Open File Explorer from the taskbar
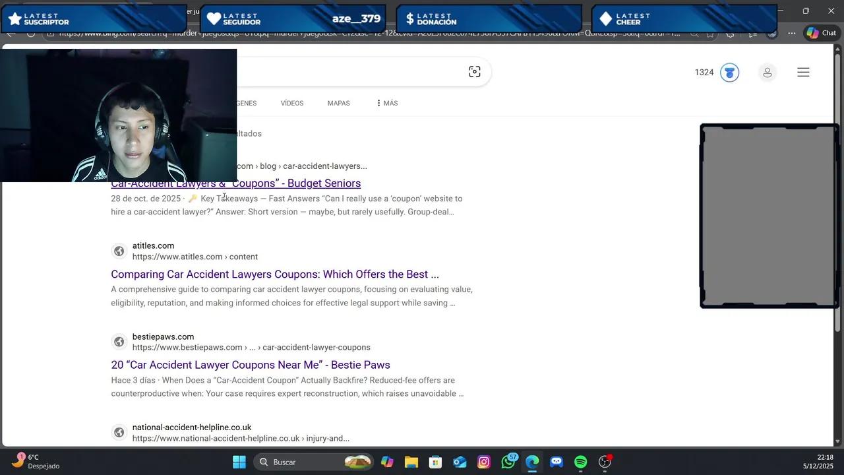 pyautogui.click(x=411, y=462)
